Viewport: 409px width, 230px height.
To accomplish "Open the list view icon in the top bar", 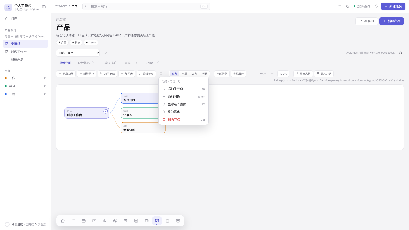I will click(339, 6).
